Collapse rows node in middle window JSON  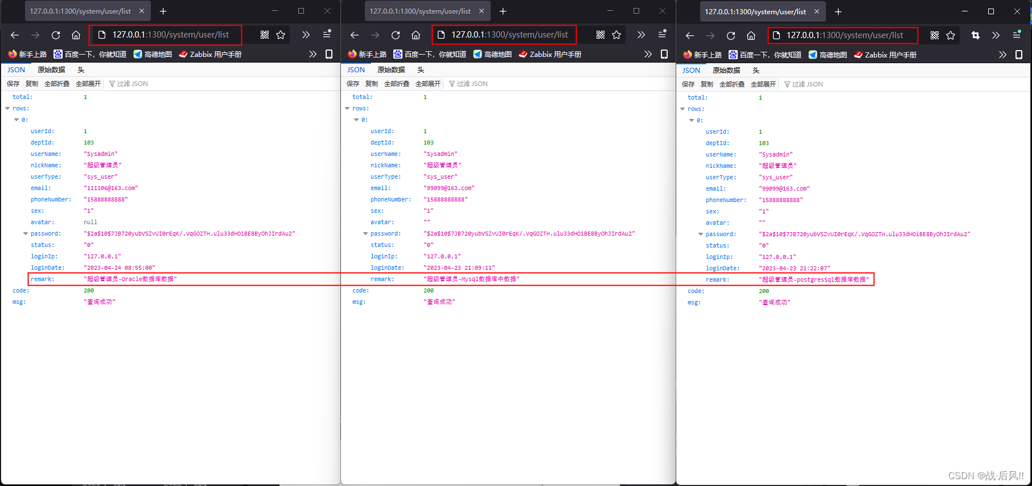(x=347, y=108)
